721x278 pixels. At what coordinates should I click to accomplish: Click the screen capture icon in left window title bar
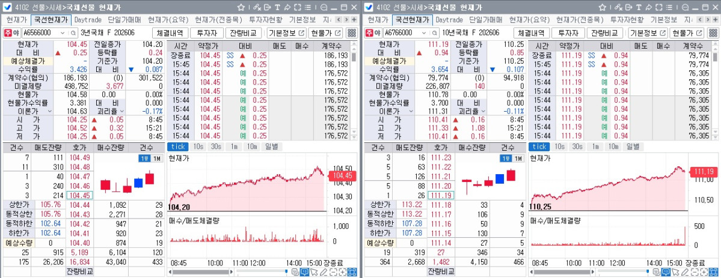point(298,7)
